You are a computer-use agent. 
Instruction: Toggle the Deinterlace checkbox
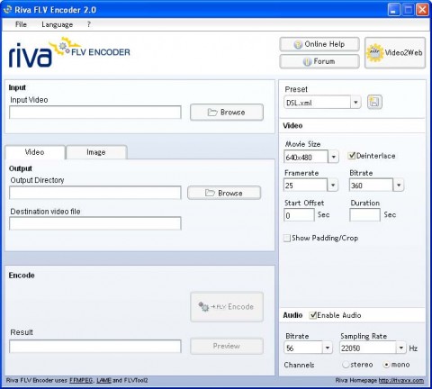tap(351, 156)
